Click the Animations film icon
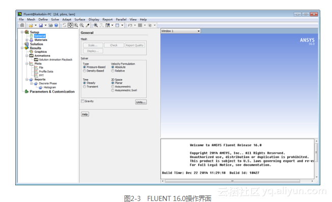The image size is (332, 202). 32,55
